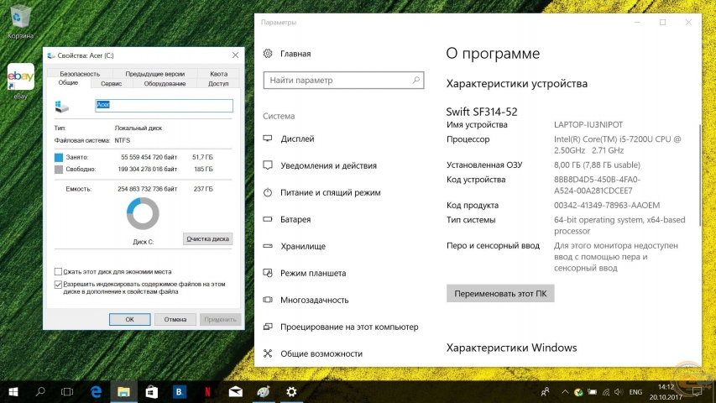Image resolution: width=716 pixels, height=403 pixels.
Task: Open the Action Center notification icon
Action: (697, 391)
